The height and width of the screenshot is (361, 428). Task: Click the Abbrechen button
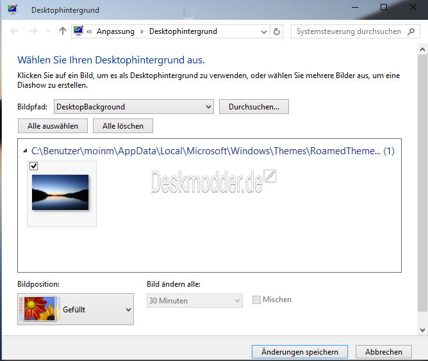pos(384,352)
